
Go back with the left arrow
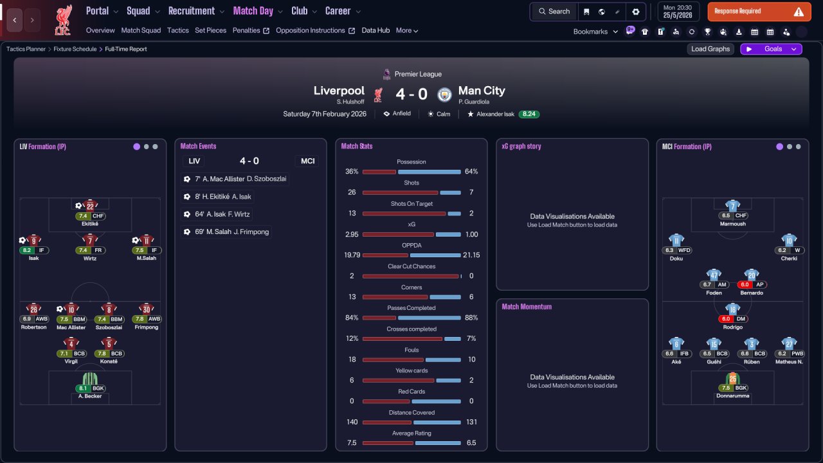[14, 21]
